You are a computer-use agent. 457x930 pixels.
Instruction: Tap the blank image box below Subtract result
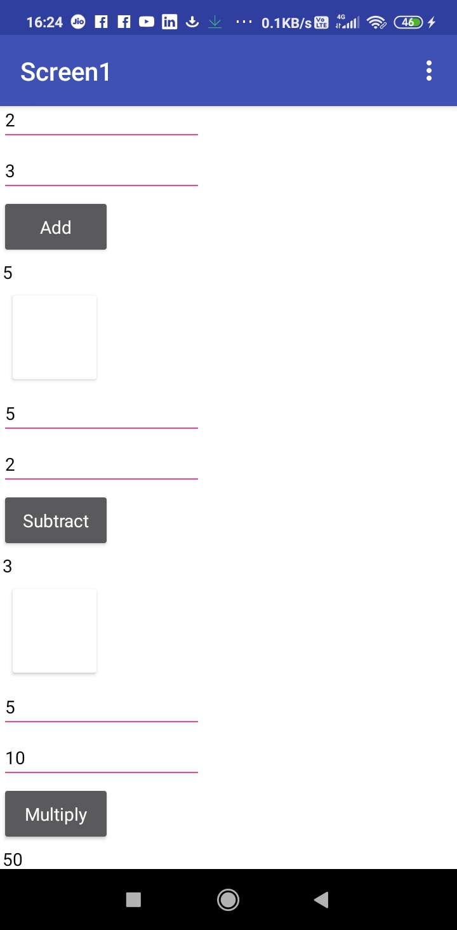55,631
